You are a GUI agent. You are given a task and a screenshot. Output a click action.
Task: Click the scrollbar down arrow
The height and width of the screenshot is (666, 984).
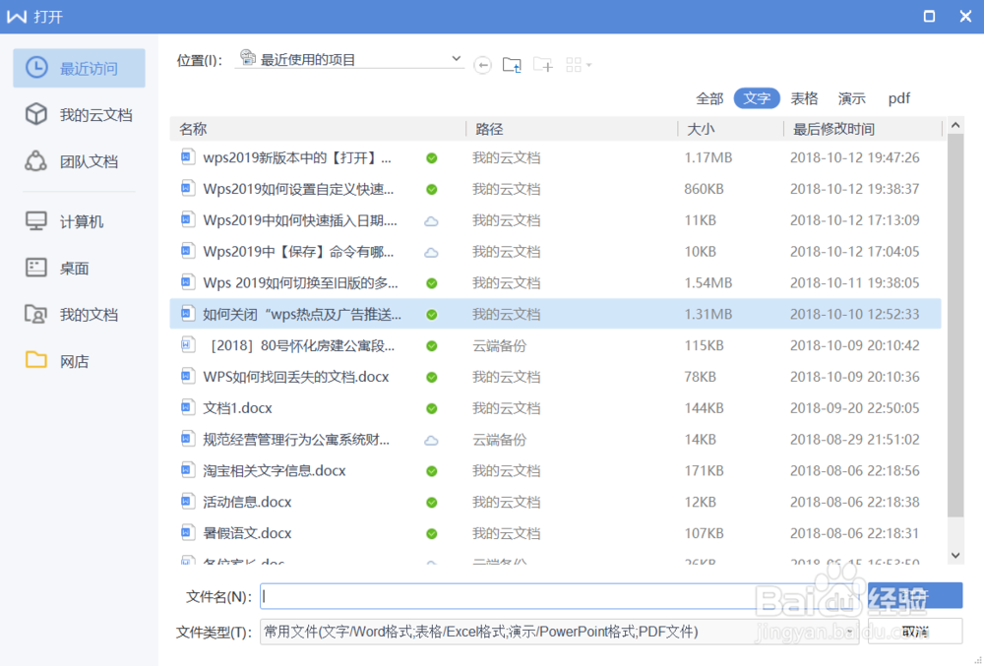point(955,555)
